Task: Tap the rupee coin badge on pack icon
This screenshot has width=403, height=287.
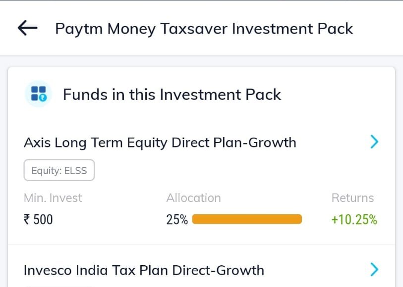Action: [43, 97]
